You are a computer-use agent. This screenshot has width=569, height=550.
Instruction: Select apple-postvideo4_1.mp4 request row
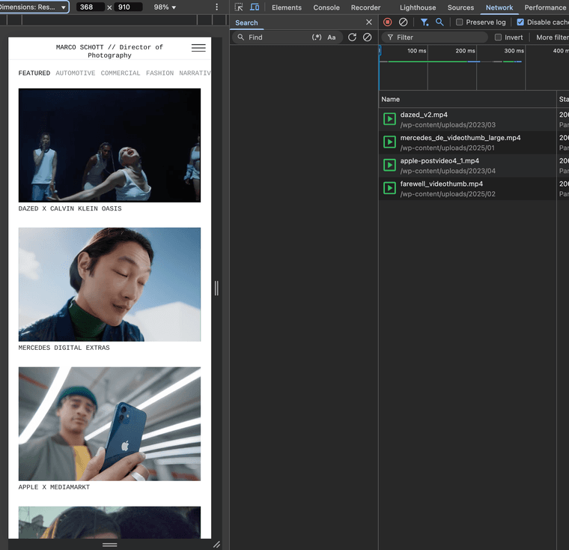pos(474,166)
